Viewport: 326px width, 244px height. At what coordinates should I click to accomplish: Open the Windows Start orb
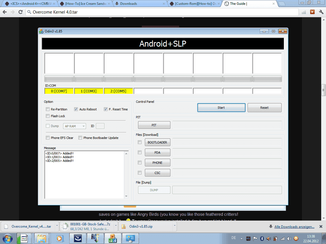[8, 238]
